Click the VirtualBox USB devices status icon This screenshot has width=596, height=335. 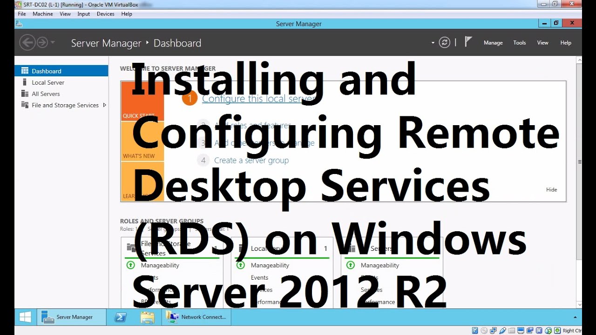[x=503, y=331]
